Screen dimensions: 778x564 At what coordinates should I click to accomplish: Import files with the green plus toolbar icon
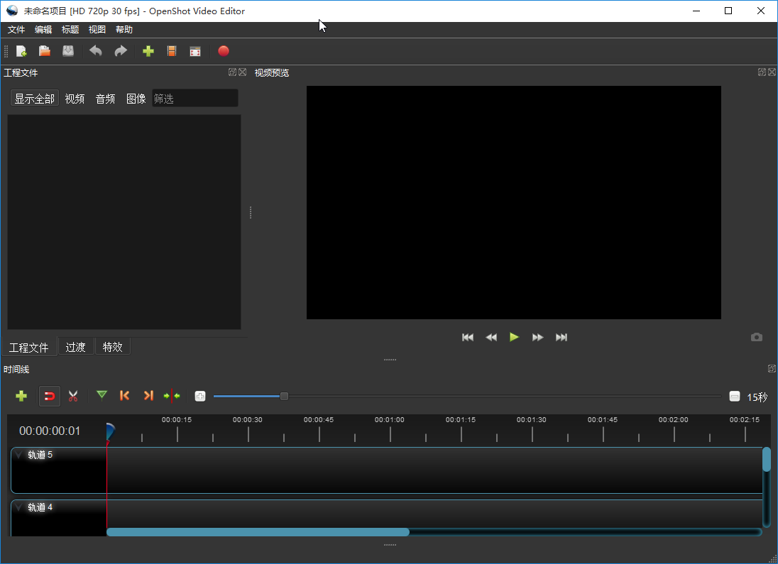tap(148, 51)
